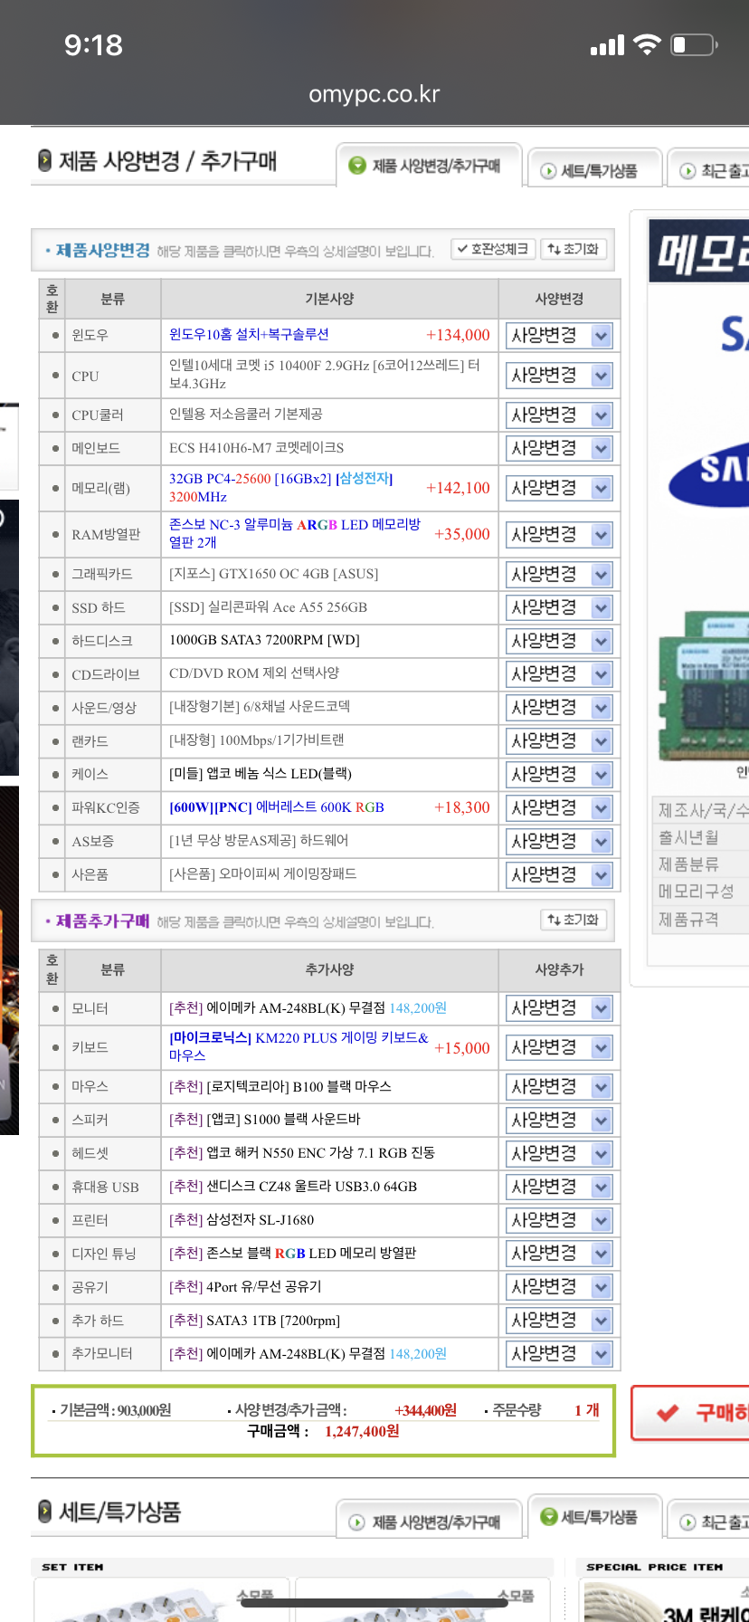Viewport: 749px width, 1622px height.
Task: Click 앱코 베놈 식스 LED(블랙) case text
Action: 261,774
